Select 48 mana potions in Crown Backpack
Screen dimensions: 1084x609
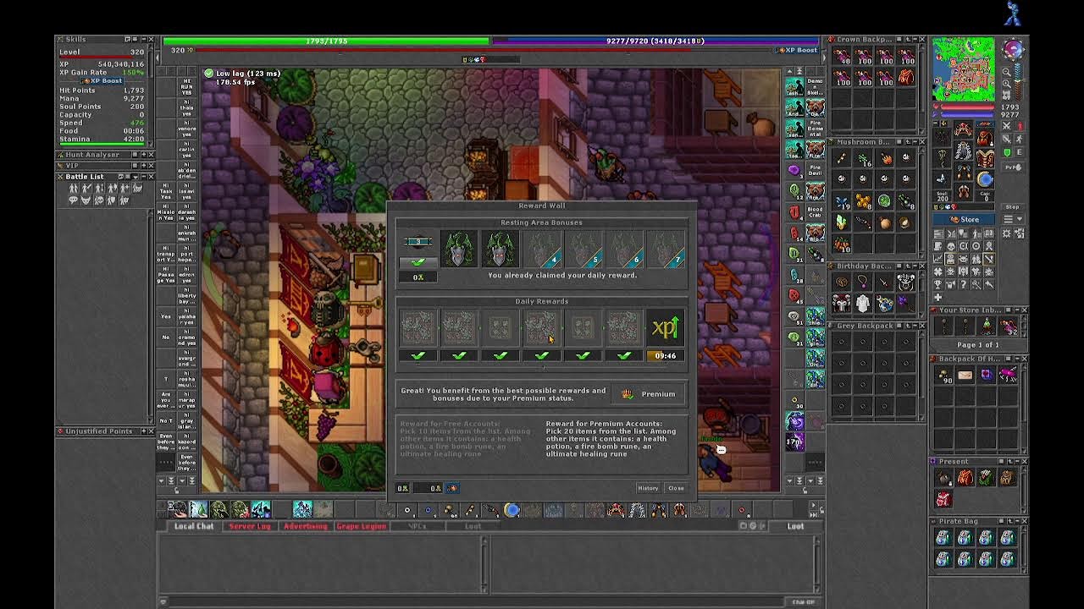pyautogui.click(x=842, y=58)
